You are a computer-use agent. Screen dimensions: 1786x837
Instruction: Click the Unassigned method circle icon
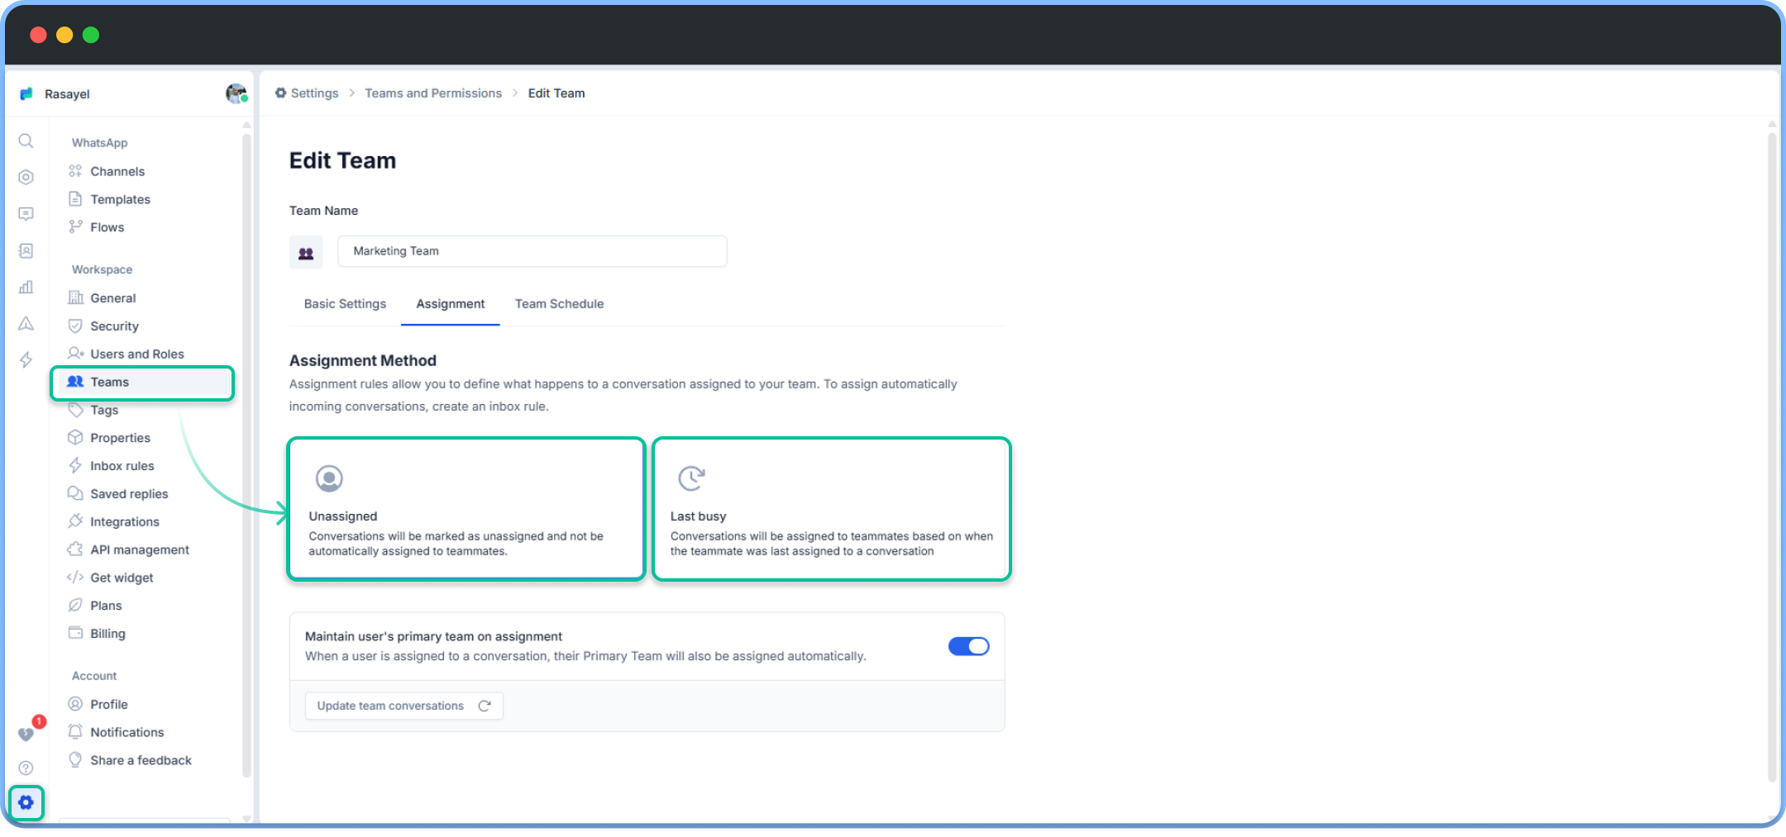329,478
